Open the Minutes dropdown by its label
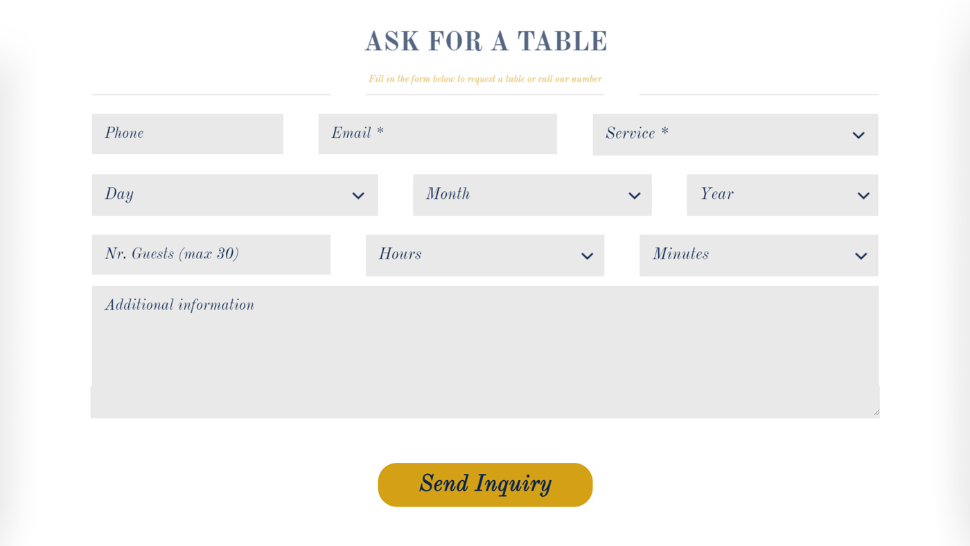The image size is (970, 546). point(680,255)
